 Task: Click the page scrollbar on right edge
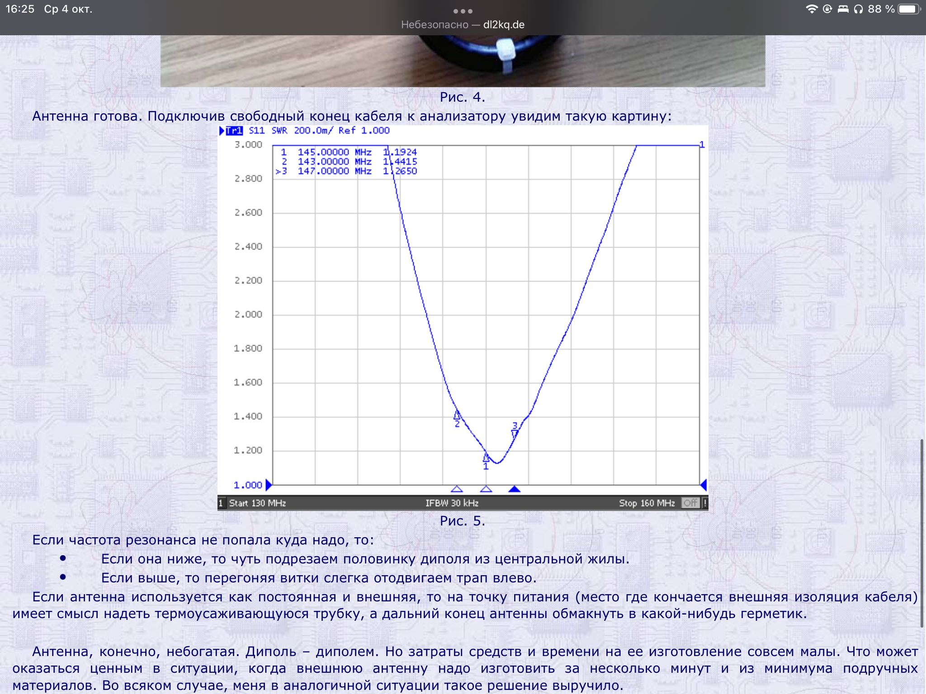click(x=921, y=533)
